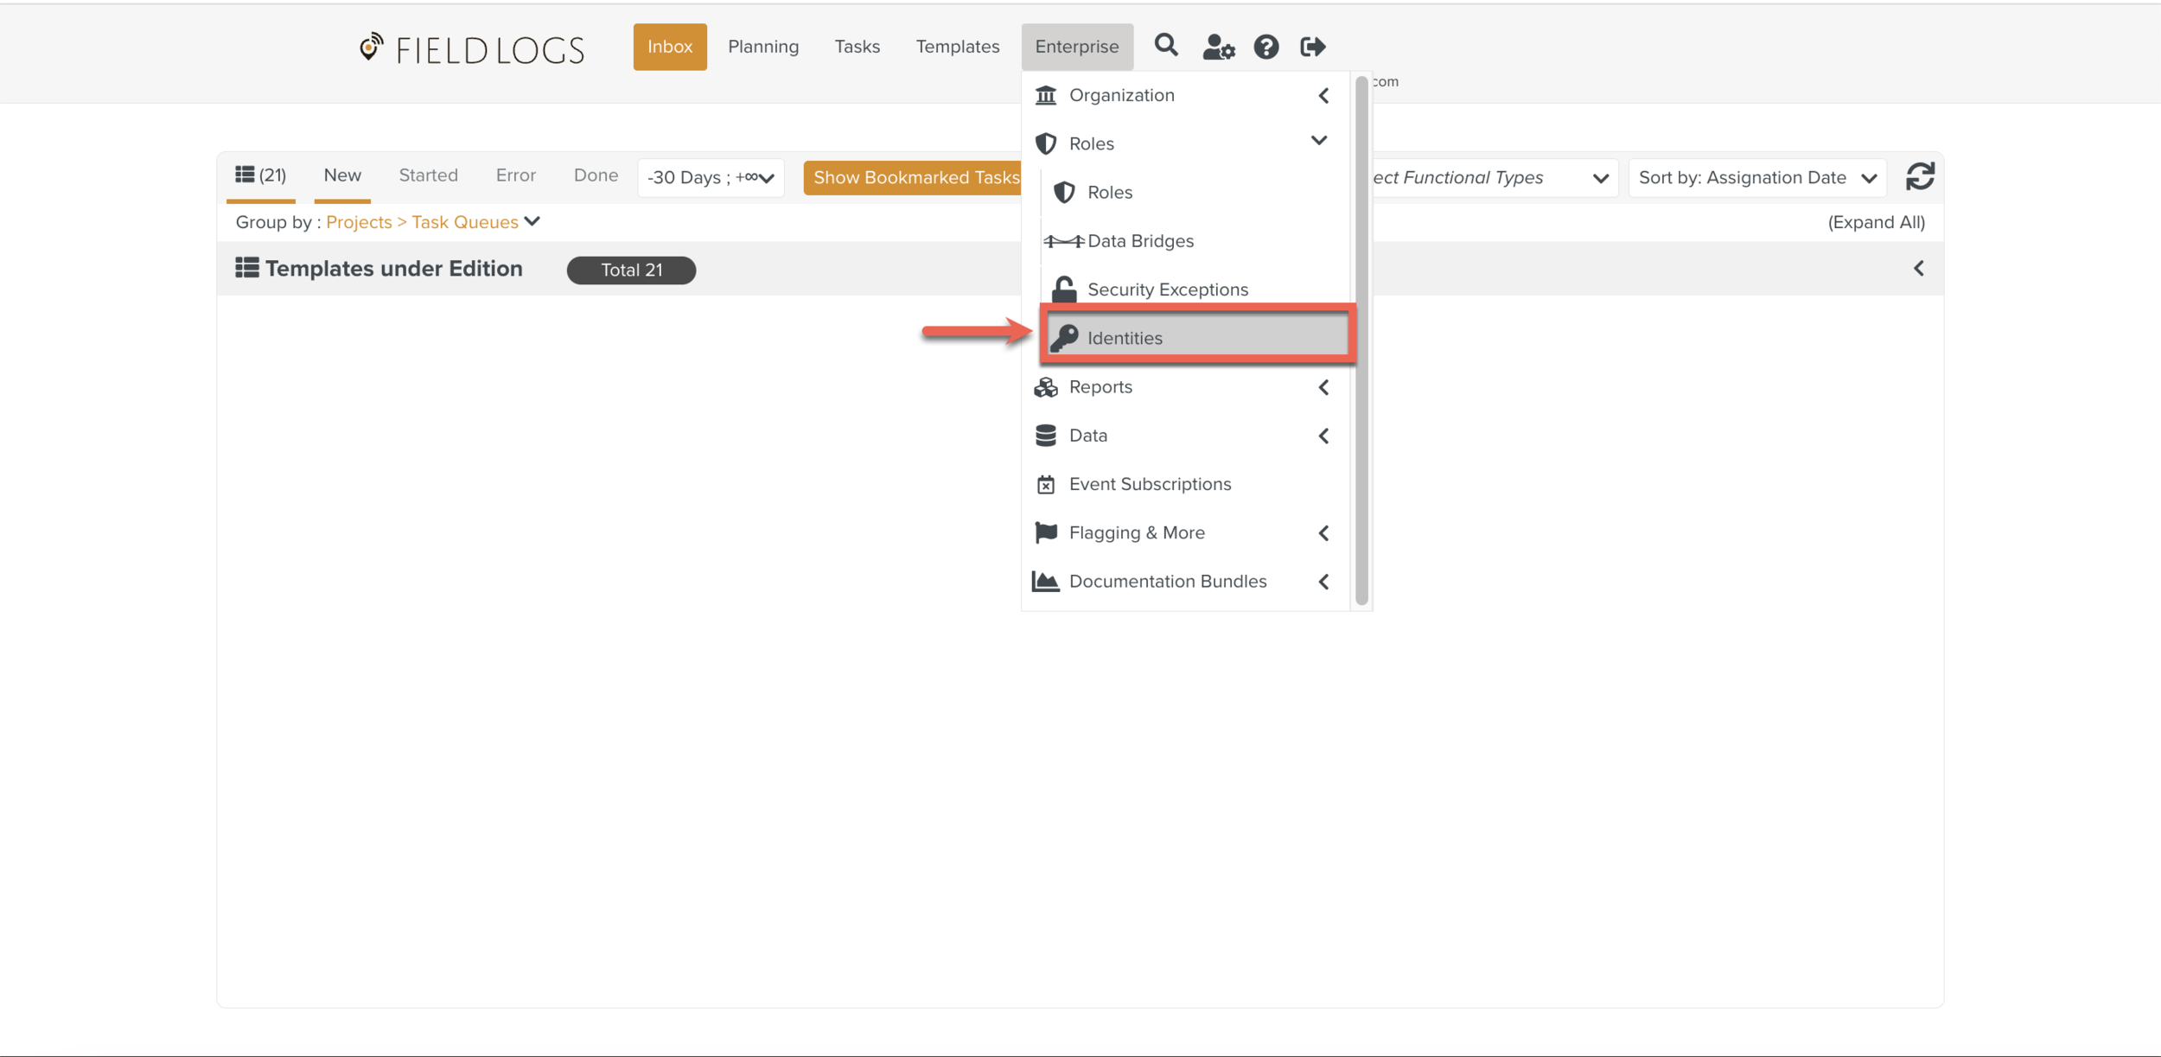This screenshot has width=2161, height=1057.
Task: Open the help question mark icon
Action: coord(1266,47)
